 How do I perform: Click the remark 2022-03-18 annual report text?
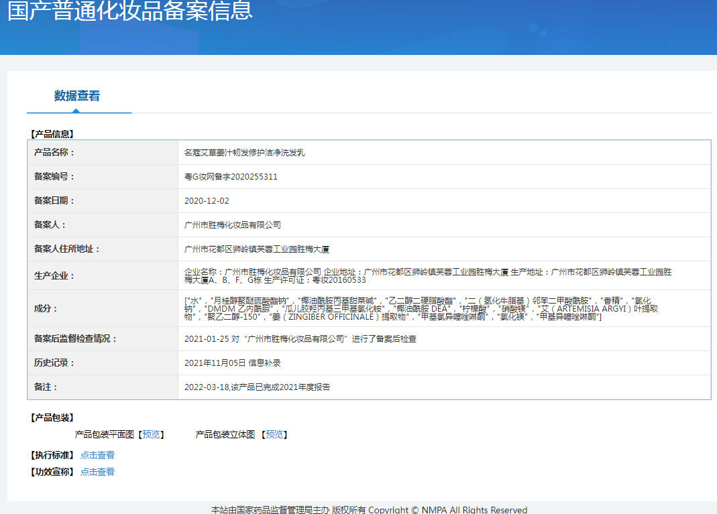coord(258,387)
